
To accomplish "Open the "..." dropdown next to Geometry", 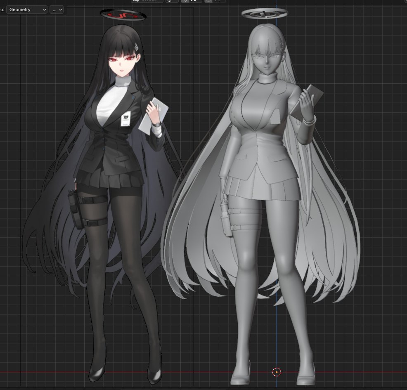I will click(x=57, y=10).
